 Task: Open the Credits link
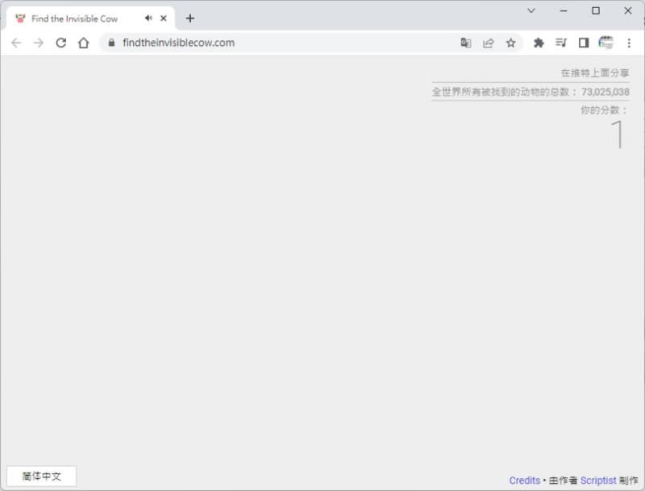click(x=525, y=481)
